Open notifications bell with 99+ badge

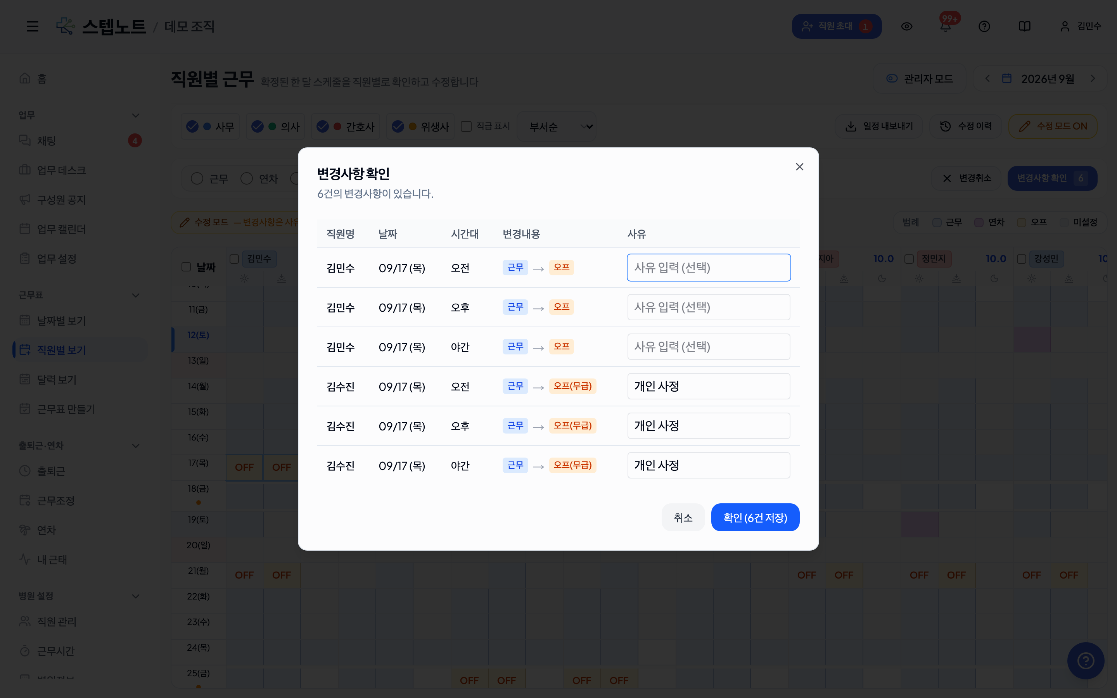pos(945,26)
